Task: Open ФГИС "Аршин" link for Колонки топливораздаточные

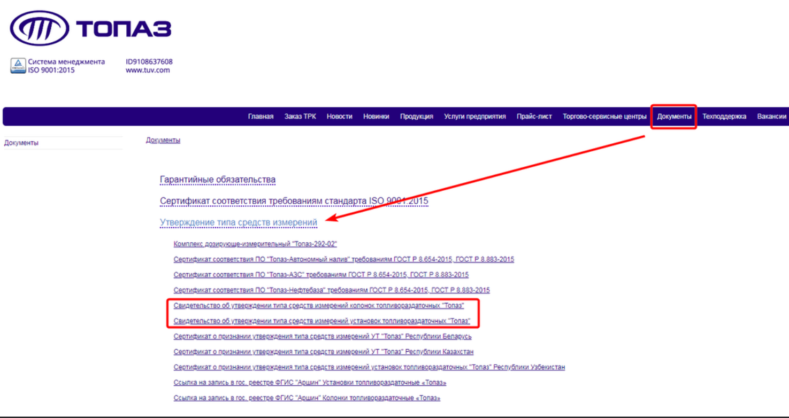Action: pyautogui.click(x=307, y=398)
